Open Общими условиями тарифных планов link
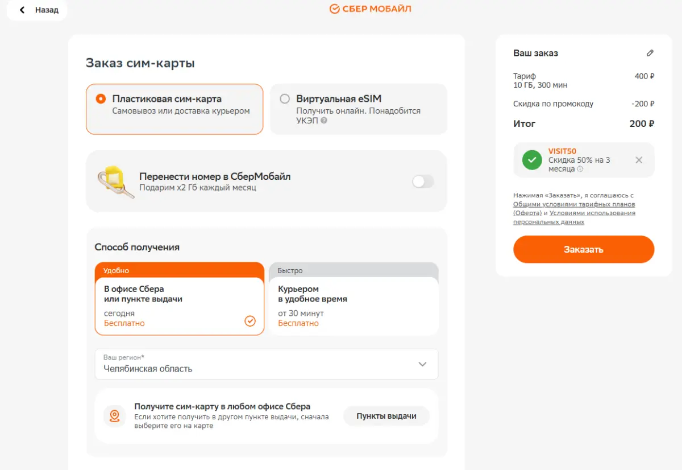 click(574, 208)
